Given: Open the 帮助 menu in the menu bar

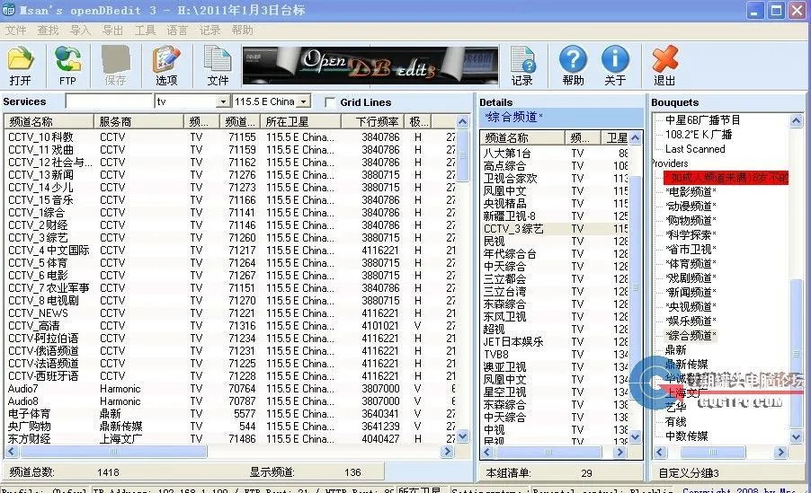Looking at the screenshot, I should (242, 31).
